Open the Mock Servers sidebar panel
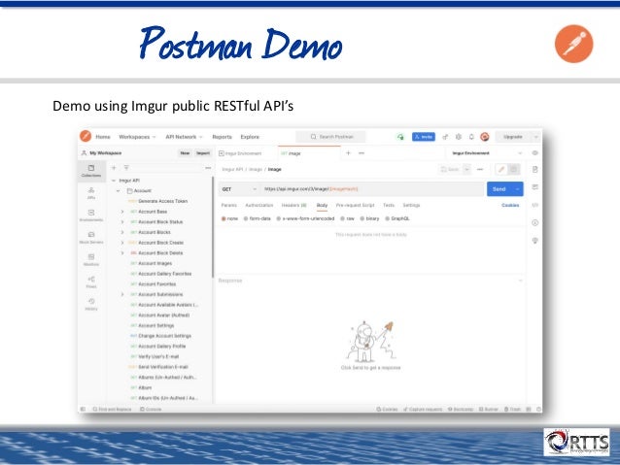The height and width of the screenshot is (465, 620). coord(91,238)
